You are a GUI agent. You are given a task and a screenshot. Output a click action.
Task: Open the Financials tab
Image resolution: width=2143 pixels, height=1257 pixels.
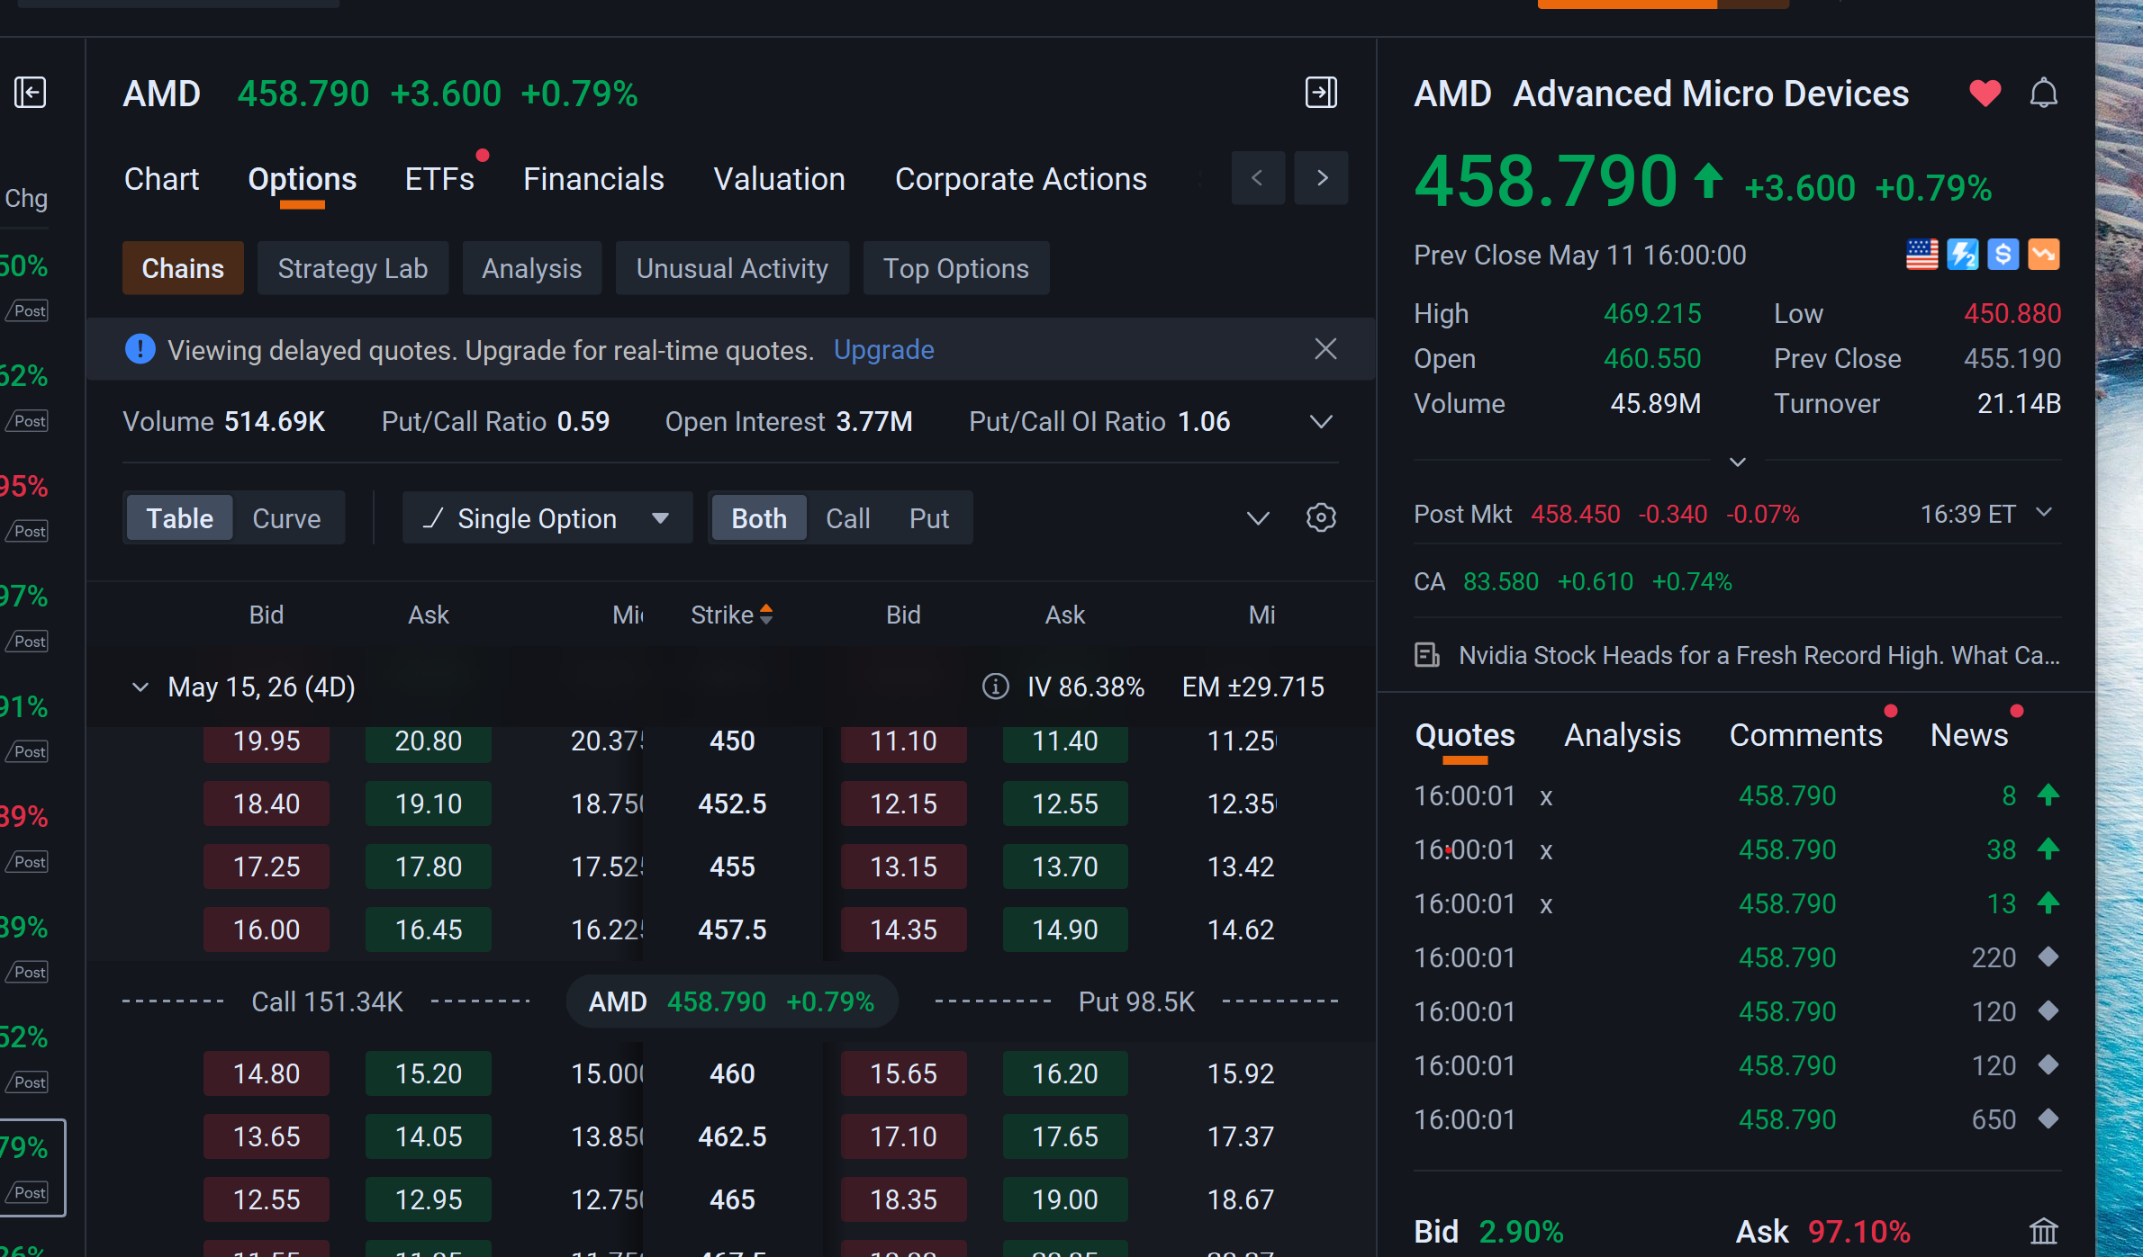pos(593,179)
